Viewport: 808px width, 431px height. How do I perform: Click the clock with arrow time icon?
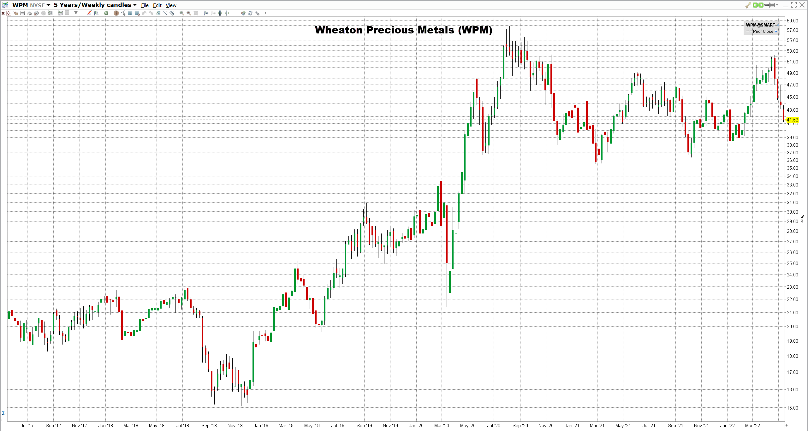pos(36,13)
